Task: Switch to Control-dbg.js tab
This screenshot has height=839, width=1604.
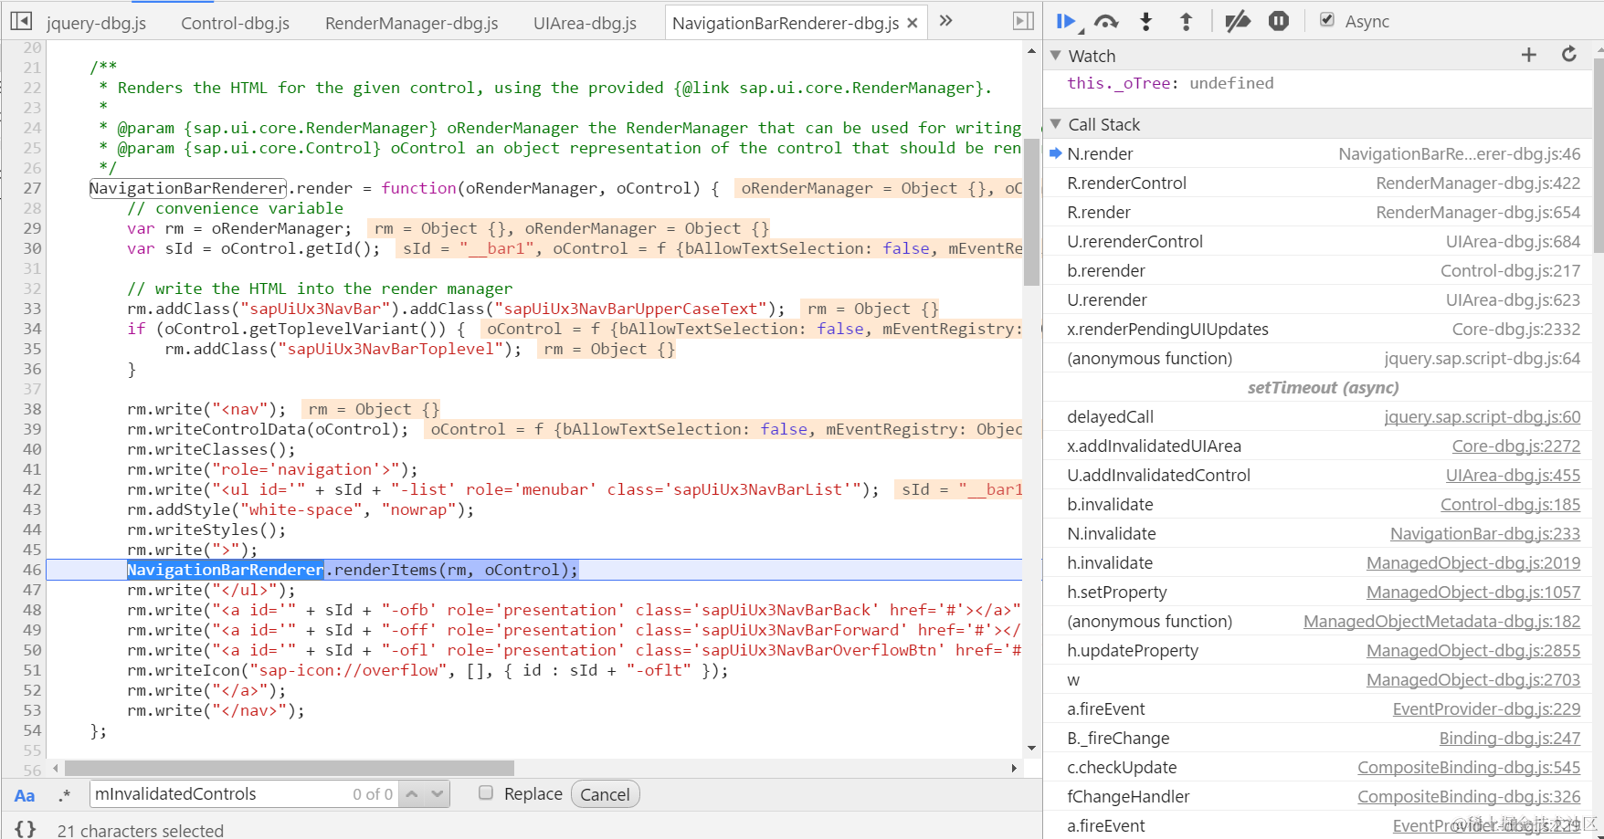Action: pos(235,24)
